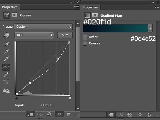
Task: Enable the Reverse checkbox
Action: pyautogui.click(x=85, y=43)
